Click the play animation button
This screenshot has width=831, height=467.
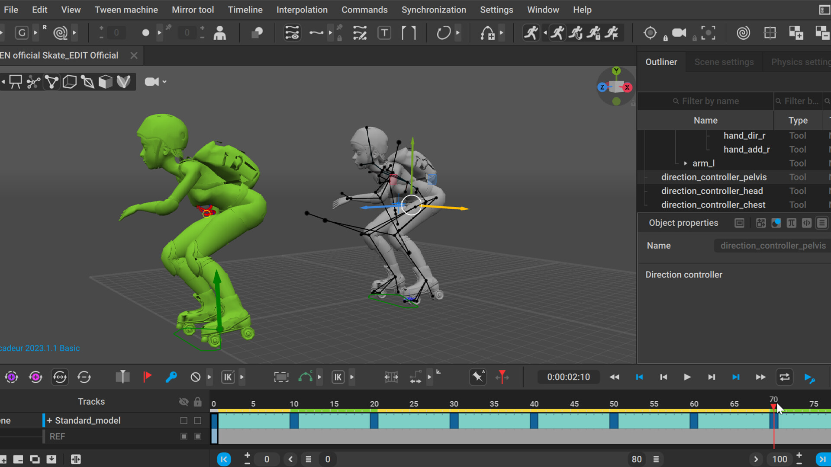coord(687,377)
